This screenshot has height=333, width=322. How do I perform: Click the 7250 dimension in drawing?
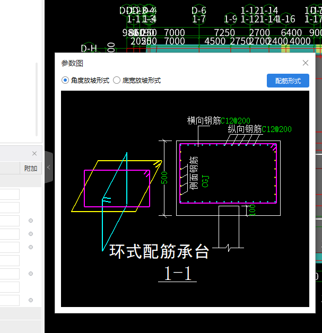click(224, 33)
